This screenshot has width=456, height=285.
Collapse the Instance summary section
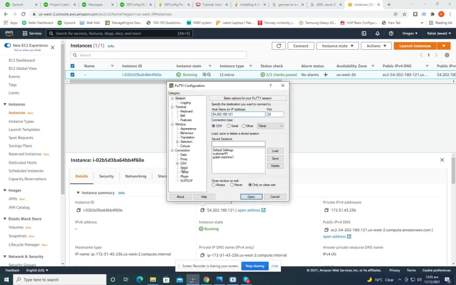point(78,192)
